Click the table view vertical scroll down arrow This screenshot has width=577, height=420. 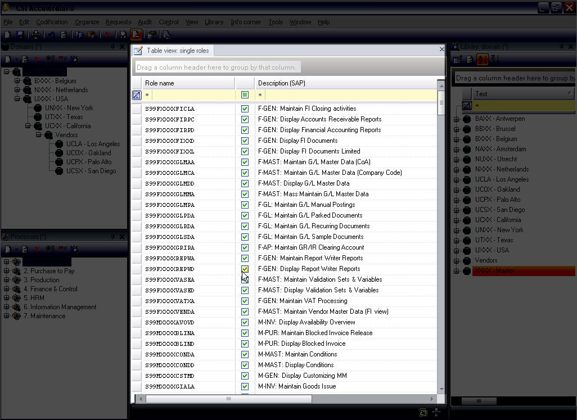tap(441, 389)
